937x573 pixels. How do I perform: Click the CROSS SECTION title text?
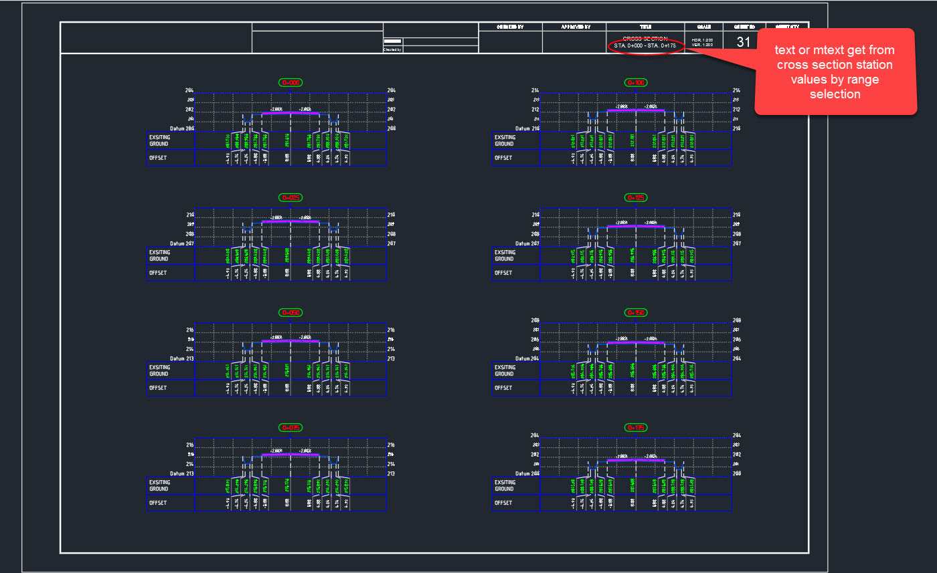tap(645, 39)
